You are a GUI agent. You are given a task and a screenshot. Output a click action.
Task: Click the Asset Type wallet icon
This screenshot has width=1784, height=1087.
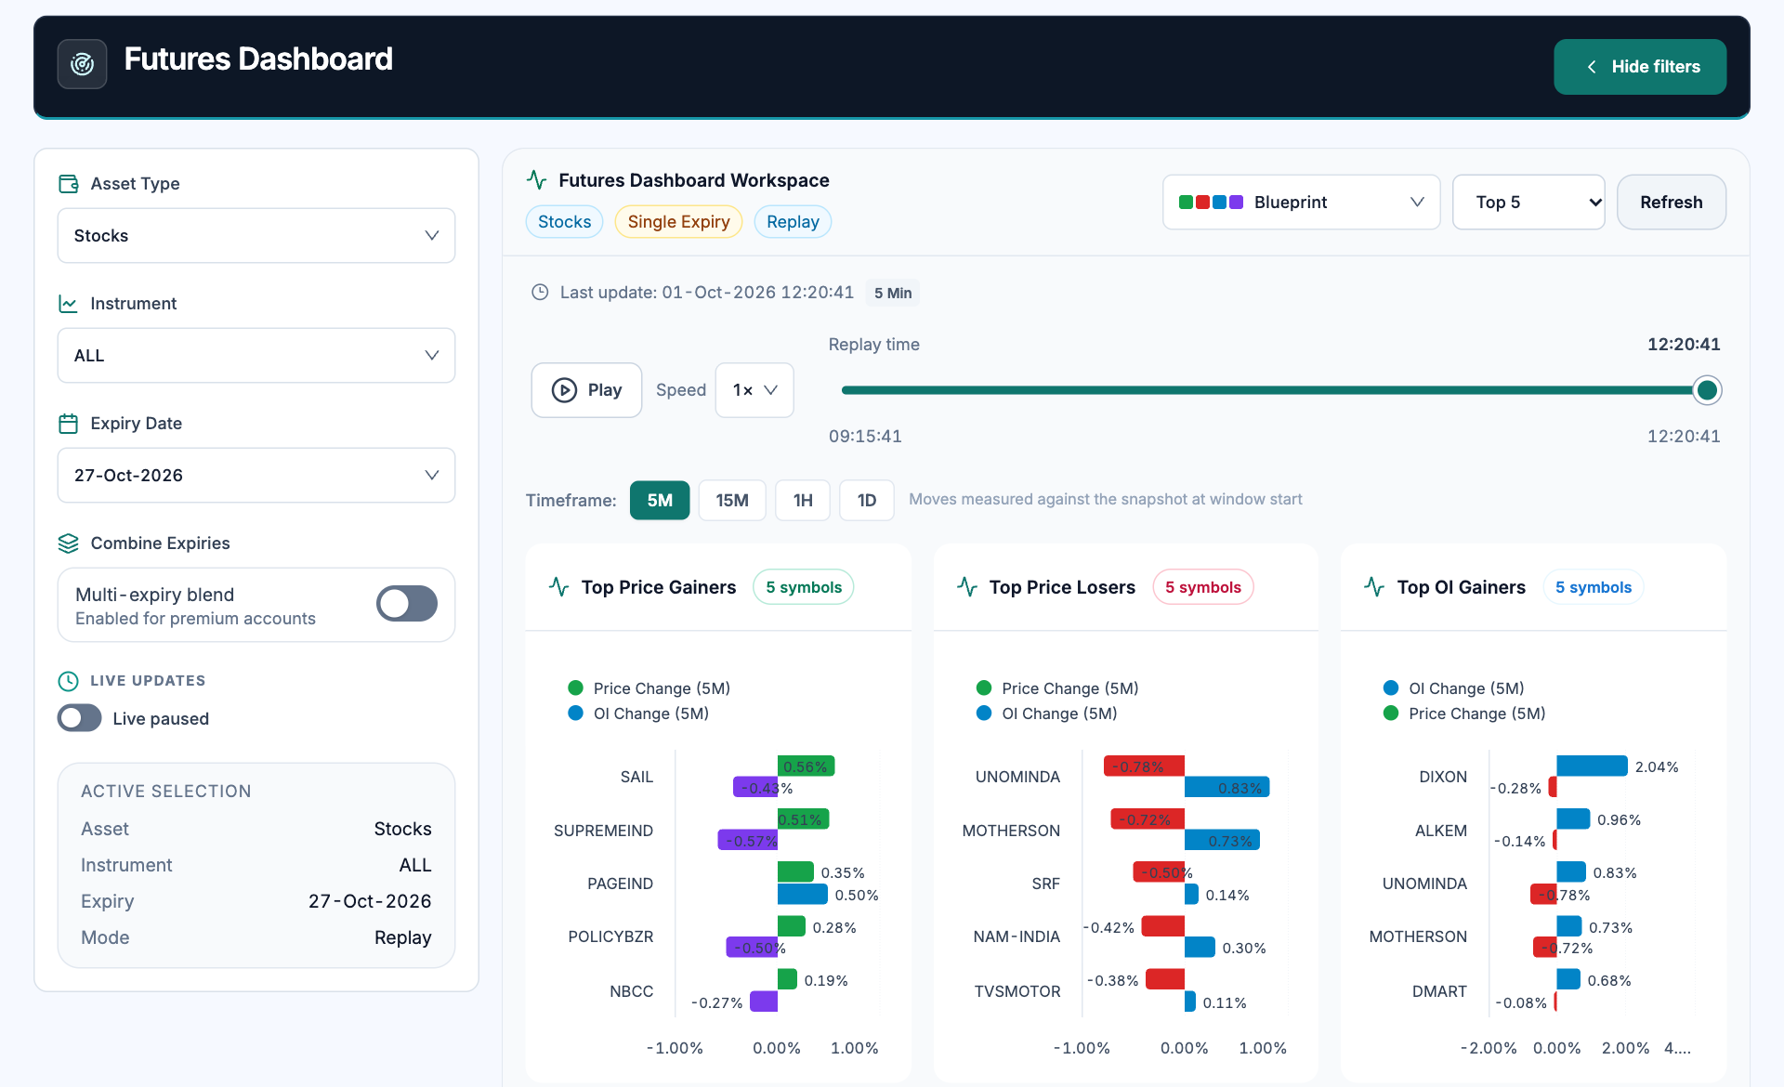(69, 184)
